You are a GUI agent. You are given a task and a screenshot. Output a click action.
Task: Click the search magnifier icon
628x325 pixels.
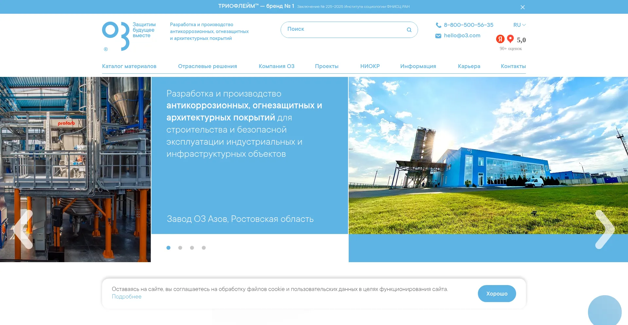coord(409,30)
